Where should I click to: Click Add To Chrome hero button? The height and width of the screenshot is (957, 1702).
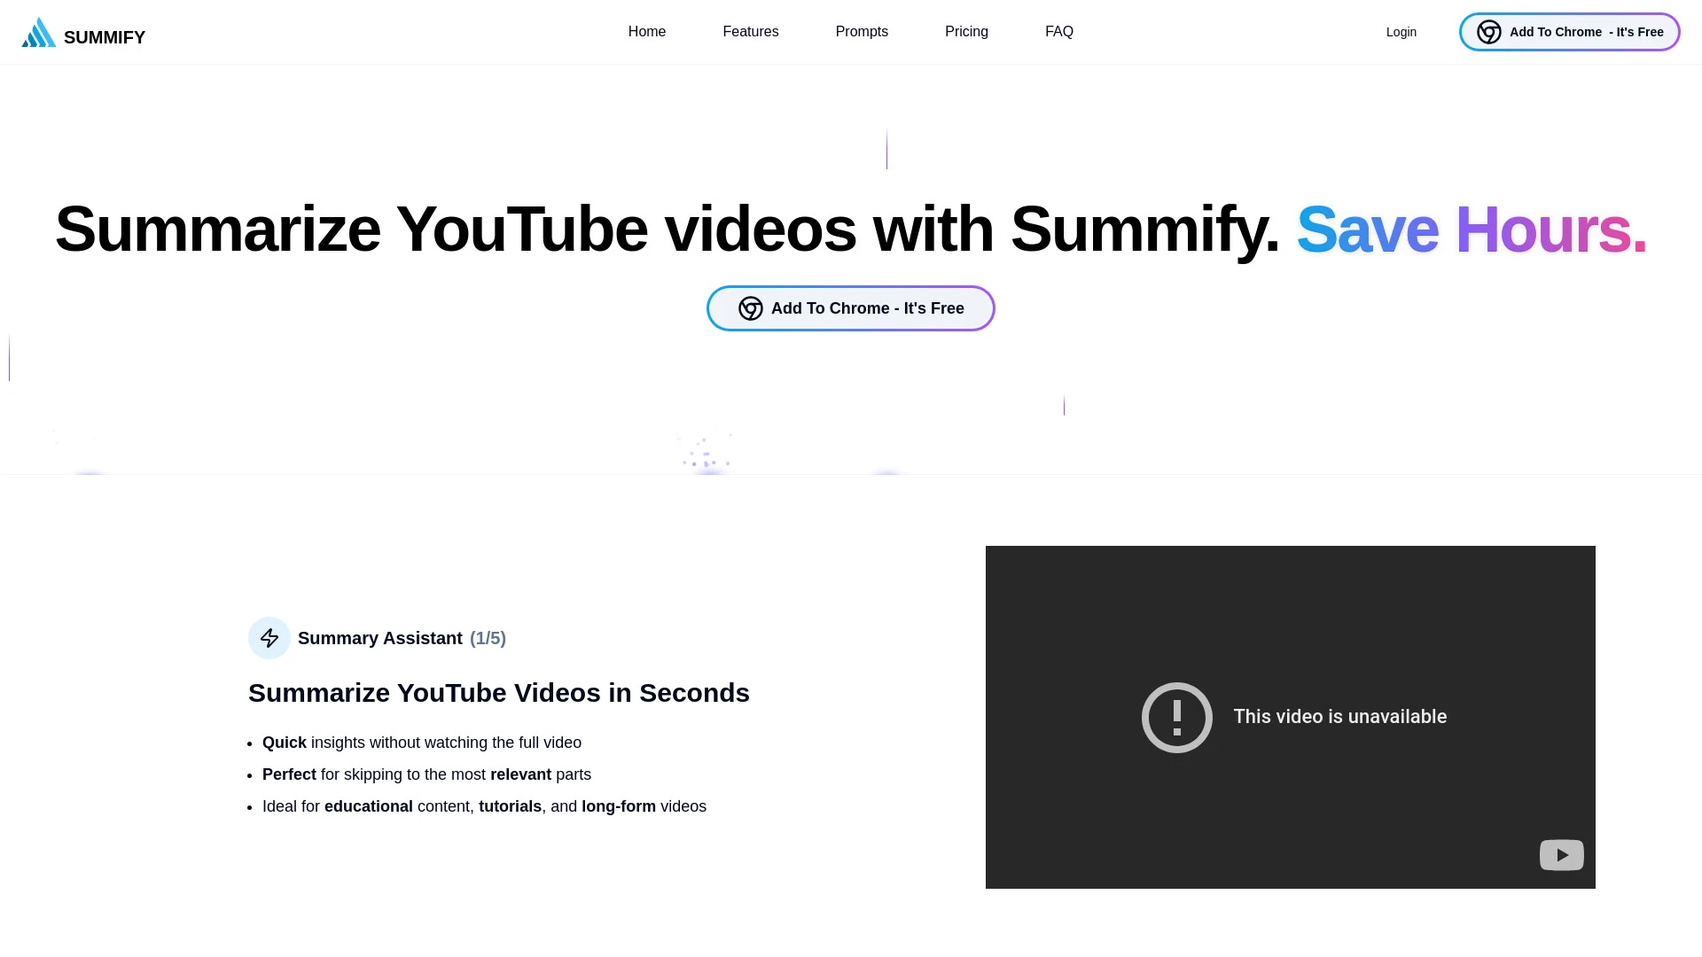[851, 308]
